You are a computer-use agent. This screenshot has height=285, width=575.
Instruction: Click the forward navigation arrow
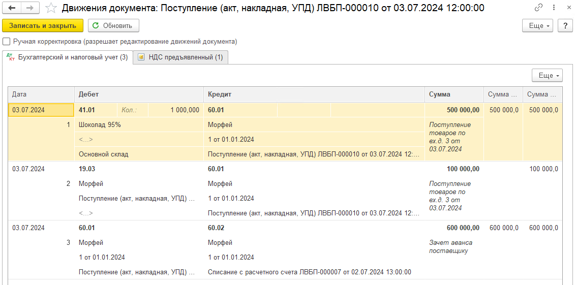[29, 8]
